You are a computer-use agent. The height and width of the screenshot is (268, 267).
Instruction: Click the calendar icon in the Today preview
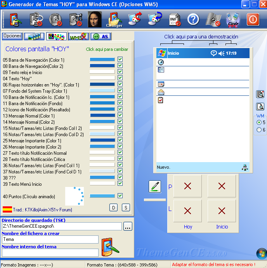(161, 84)
